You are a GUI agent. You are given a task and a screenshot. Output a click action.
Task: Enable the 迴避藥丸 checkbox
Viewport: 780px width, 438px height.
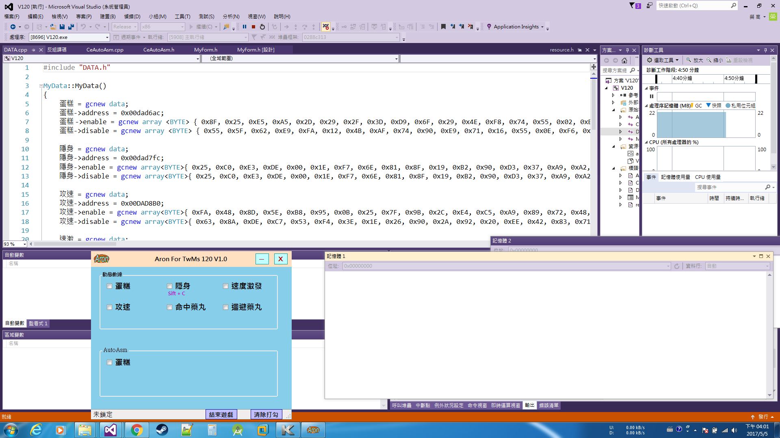click(225, 307)
